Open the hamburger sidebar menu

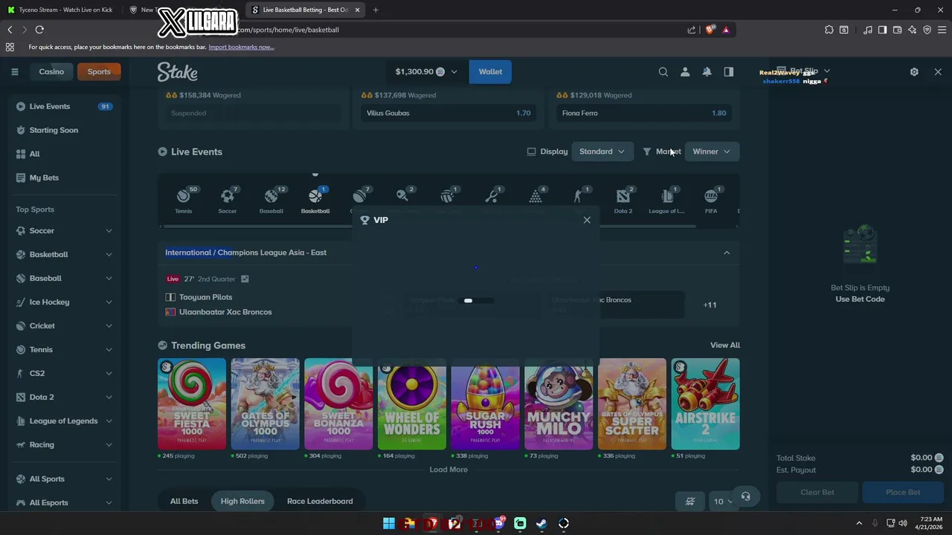pyautogui.click(x=14, y=72)
